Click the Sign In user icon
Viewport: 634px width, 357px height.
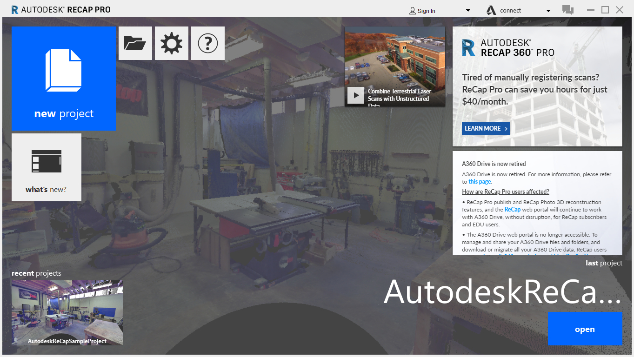click(413, 11)
